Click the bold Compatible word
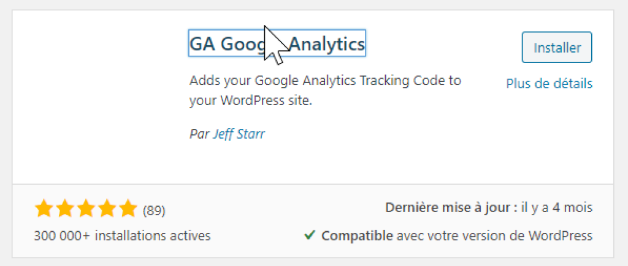 [358, 236]
